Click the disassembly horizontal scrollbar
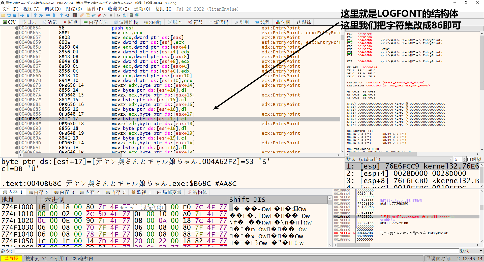 (x=176, y=155)
